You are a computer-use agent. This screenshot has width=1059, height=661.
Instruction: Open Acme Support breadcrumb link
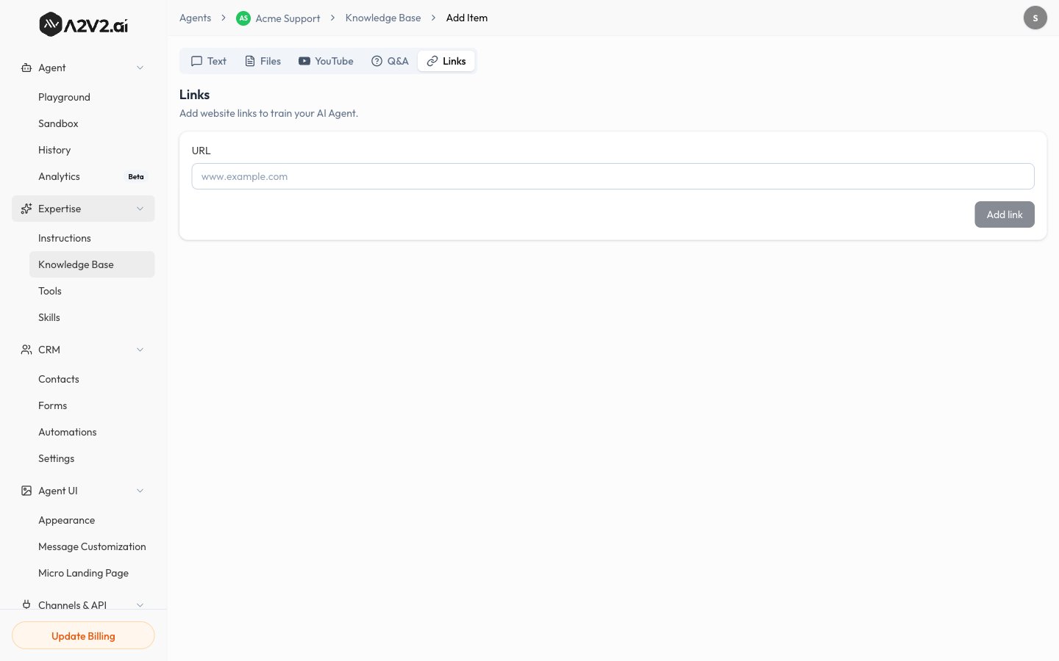(x=288, y=18)
